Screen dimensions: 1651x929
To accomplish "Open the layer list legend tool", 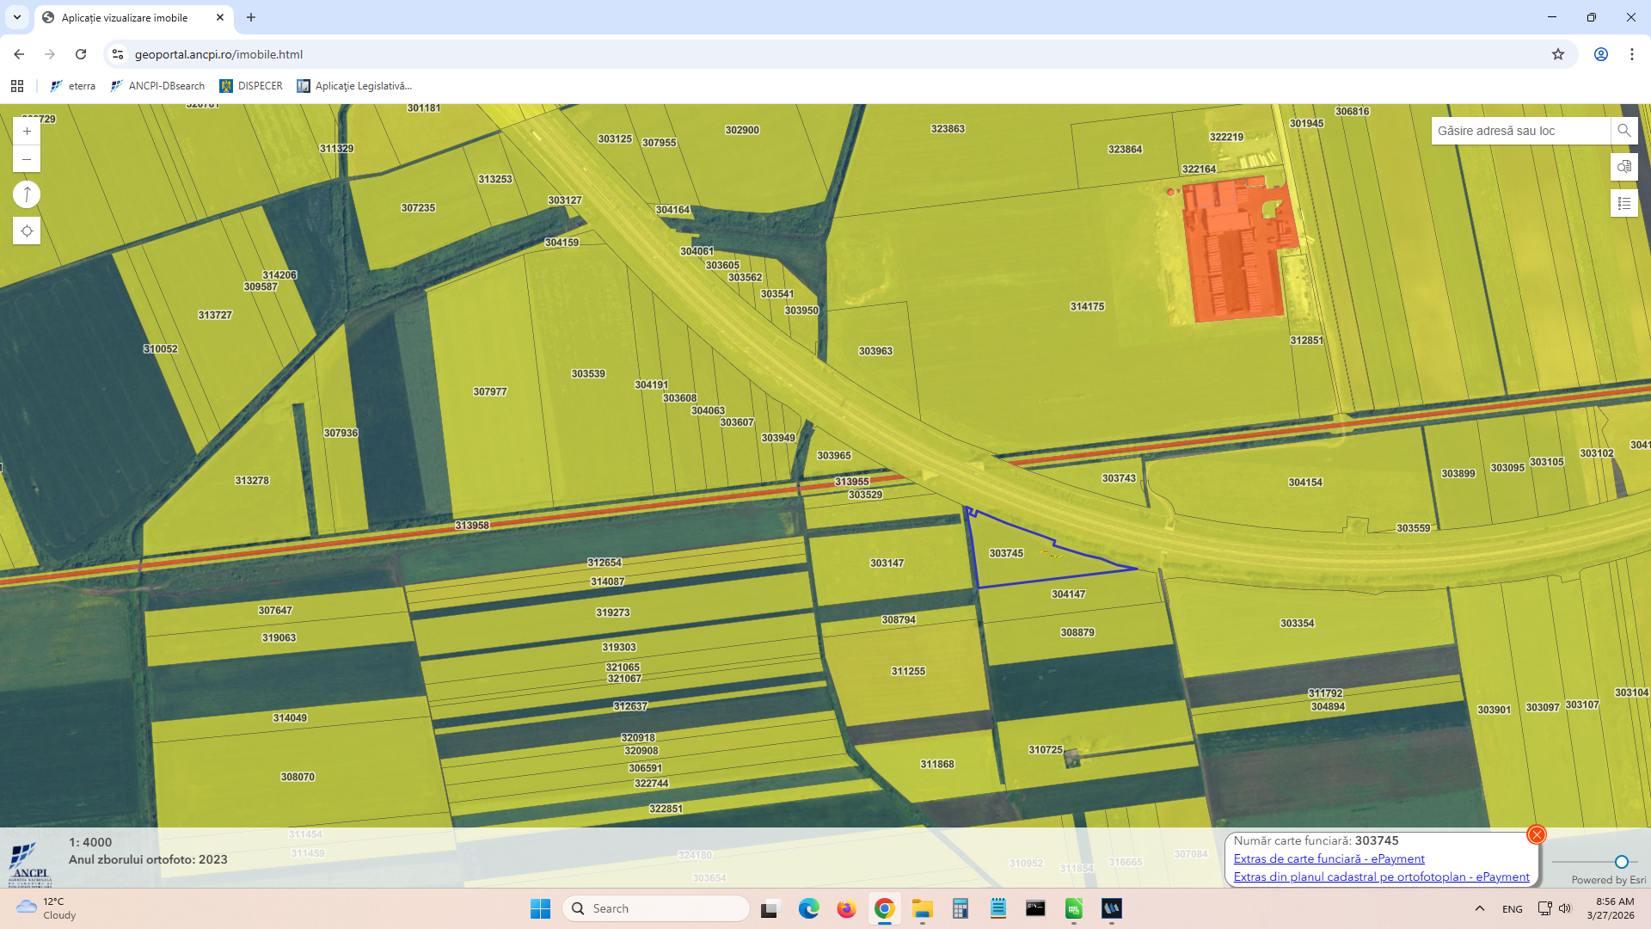I will coord(1623,204).
